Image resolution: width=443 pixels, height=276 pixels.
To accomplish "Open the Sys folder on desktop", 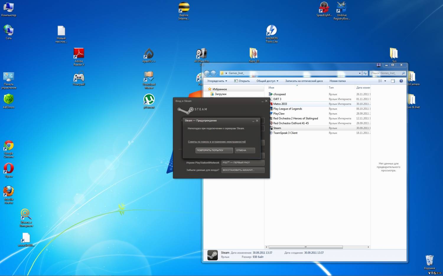I will point(394,55).
